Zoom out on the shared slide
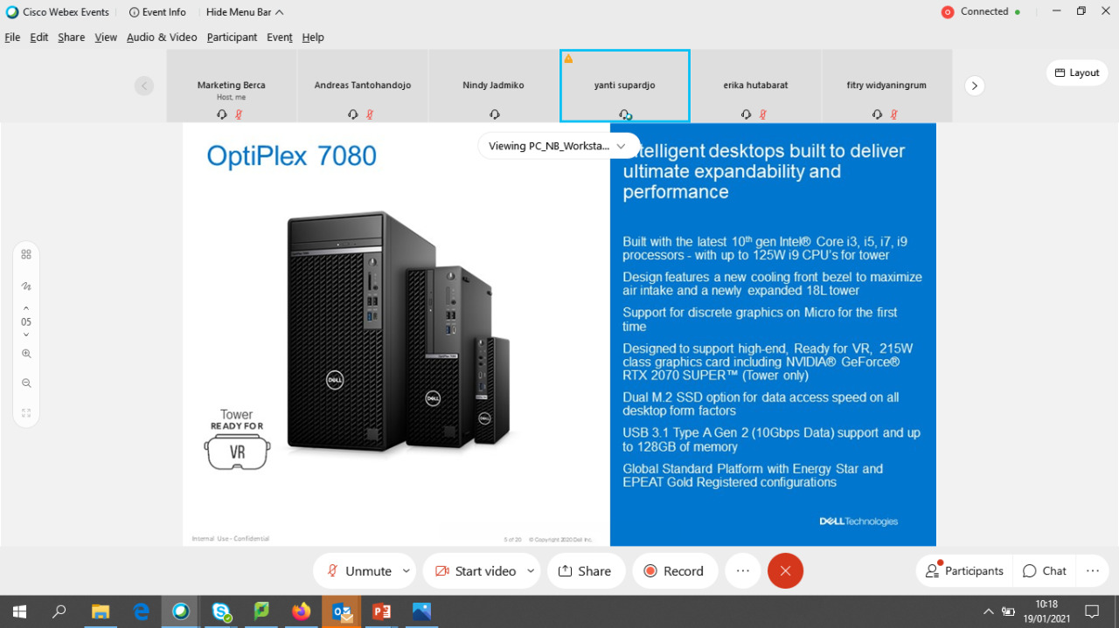Viewport: 1119px width, 628px height. [x=26, y=383]
